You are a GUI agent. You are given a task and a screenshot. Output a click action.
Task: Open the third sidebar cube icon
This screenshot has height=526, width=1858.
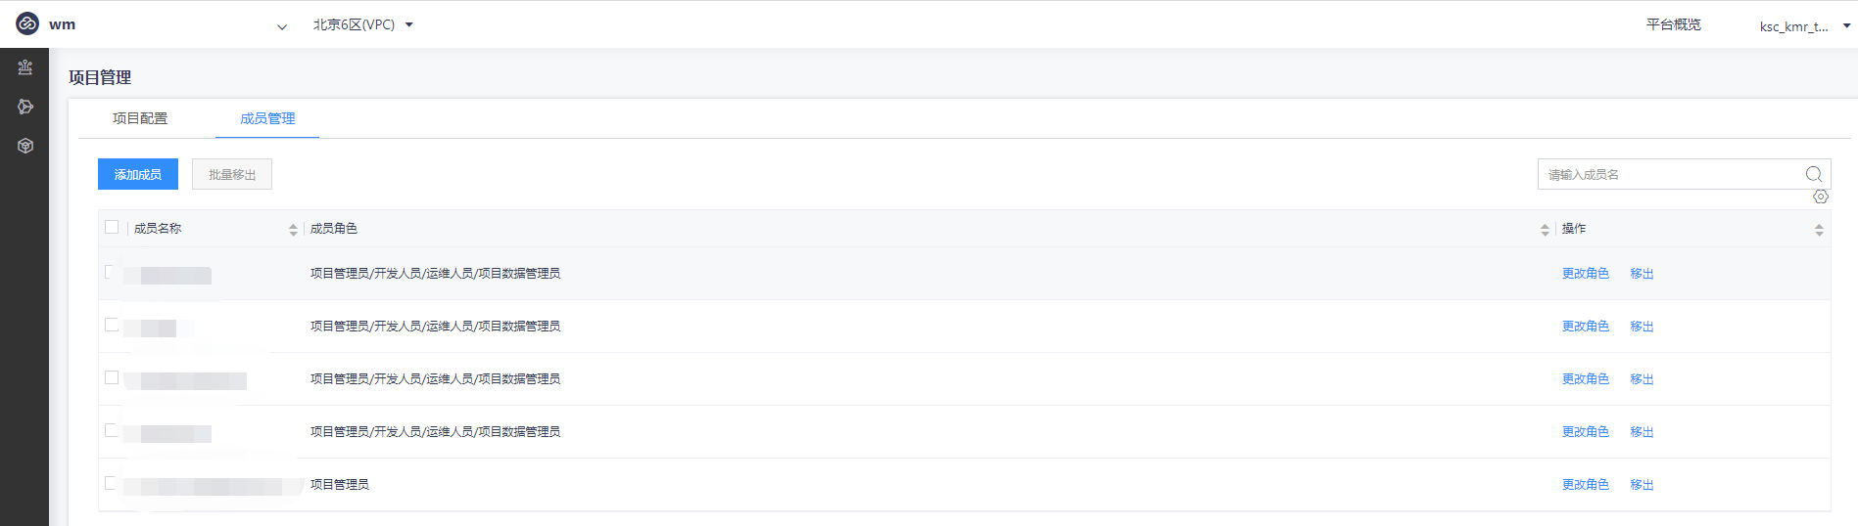(25, 146)
